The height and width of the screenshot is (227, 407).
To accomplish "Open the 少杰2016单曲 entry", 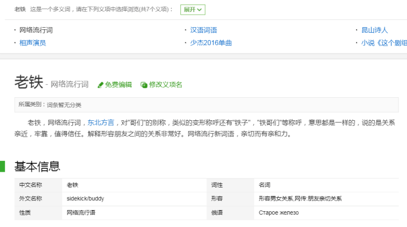I will (211, 43).
